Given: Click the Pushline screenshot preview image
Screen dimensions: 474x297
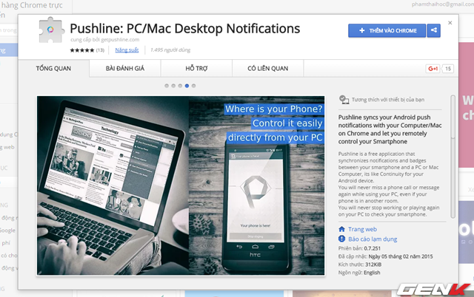Looking at the screenshot, I should tap(181, 185).
